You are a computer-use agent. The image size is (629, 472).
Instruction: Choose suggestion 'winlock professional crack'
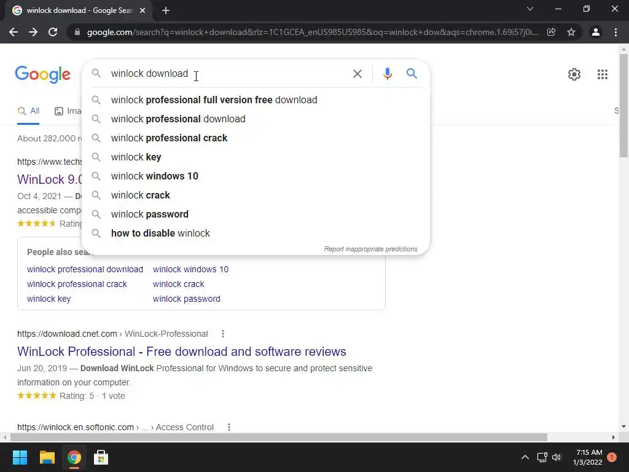click(x=255, y=138)
